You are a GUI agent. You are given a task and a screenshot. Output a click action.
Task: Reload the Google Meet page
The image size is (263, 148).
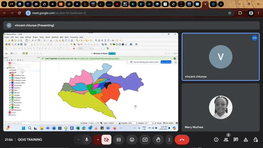point(19,13)
